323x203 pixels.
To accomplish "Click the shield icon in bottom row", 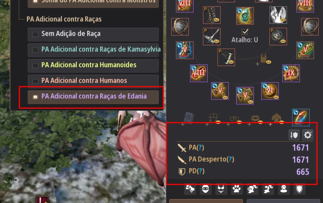I will coord(299,189).
